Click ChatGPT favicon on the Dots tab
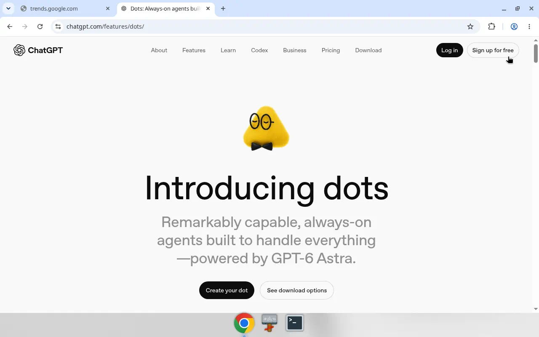The image size is (539, 337). click(124, 8)
